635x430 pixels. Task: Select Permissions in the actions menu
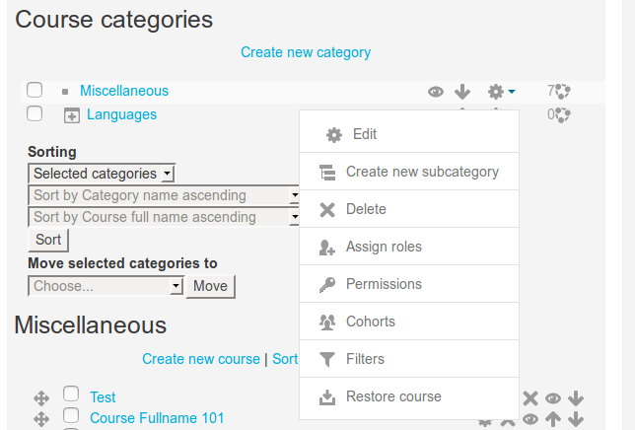pos(409,284)
